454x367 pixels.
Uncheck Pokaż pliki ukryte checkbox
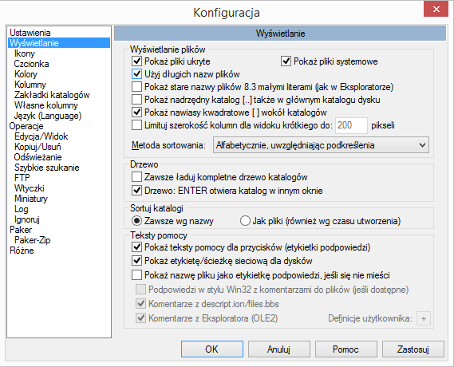136,61
